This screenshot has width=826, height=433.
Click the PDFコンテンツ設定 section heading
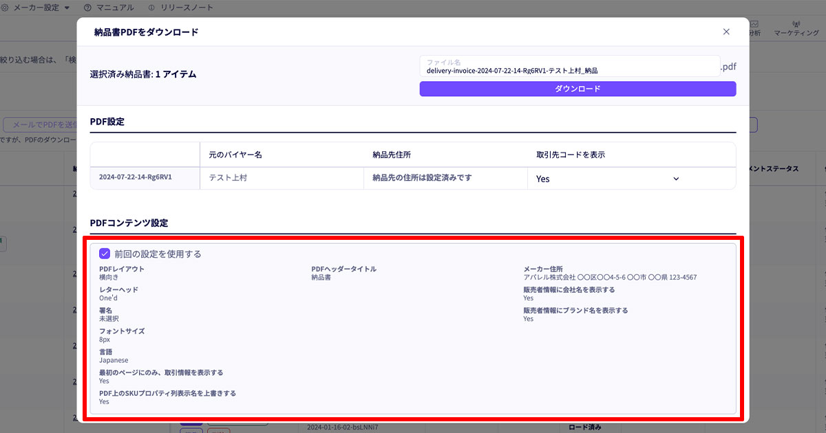129,223
